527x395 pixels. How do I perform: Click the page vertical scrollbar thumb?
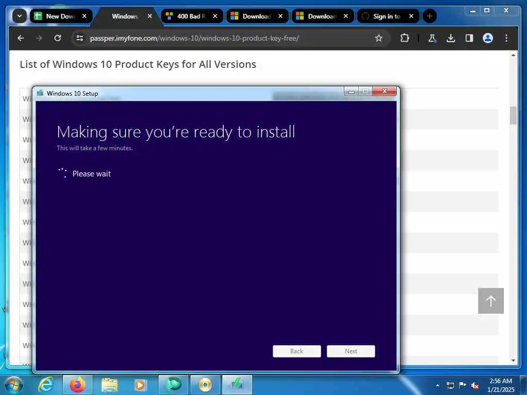point(513,116)
